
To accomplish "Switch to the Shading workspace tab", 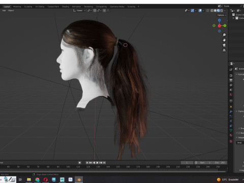I will 66,7.
